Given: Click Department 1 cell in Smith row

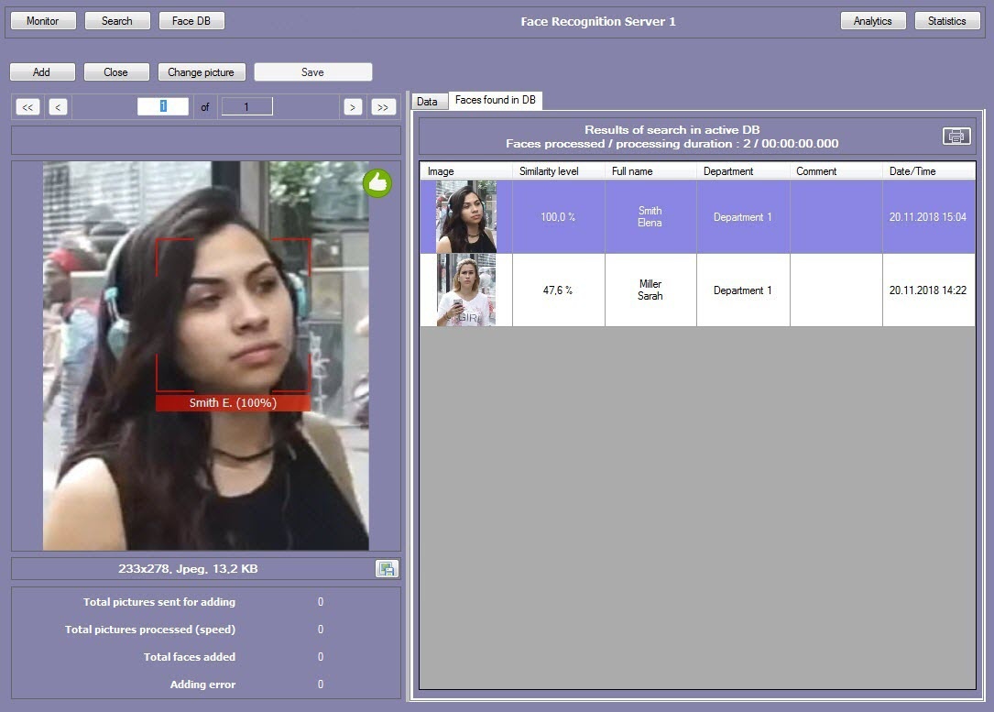Looking at the screenshot, I should [x=743, y=217].
